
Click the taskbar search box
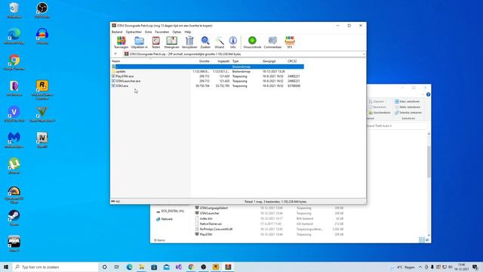(55, 267)
